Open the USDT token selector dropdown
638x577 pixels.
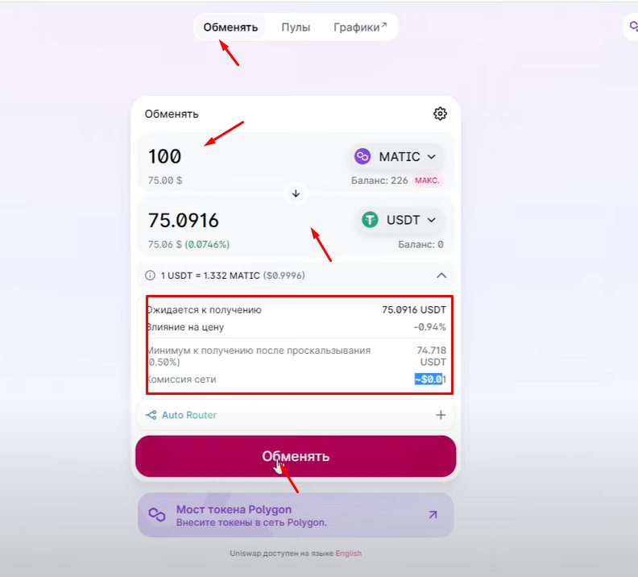400,220
